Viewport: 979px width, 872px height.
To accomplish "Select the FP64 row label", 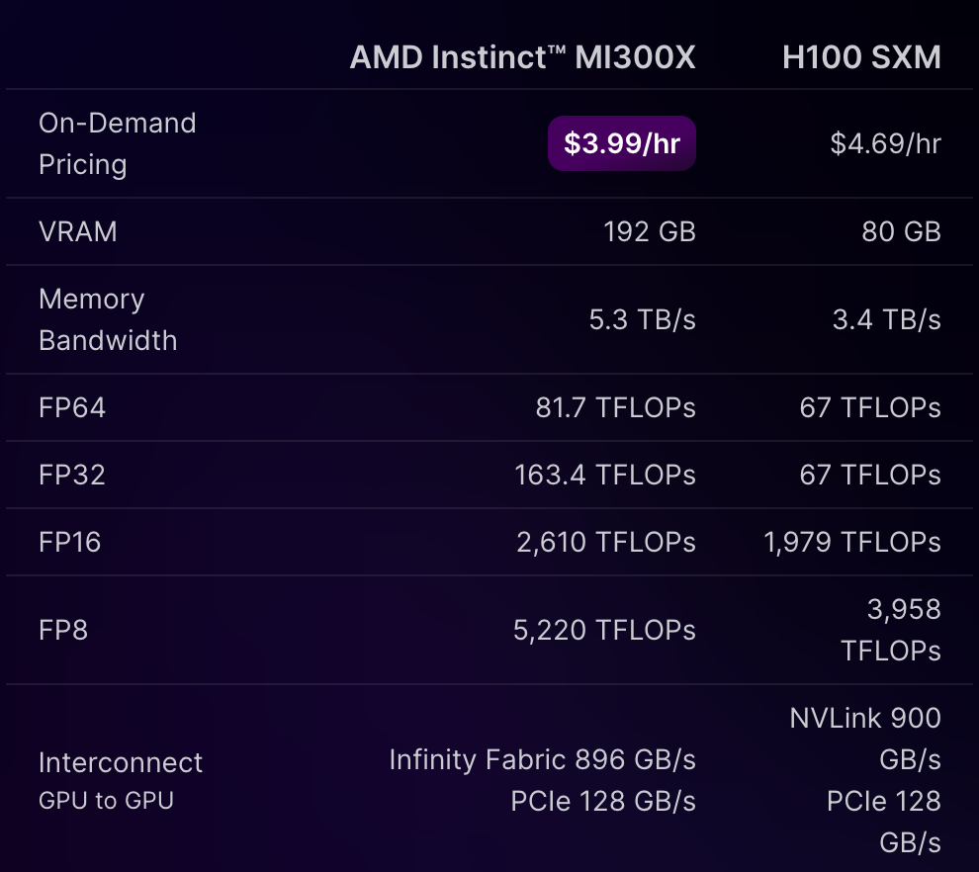I will coord(71,407).
